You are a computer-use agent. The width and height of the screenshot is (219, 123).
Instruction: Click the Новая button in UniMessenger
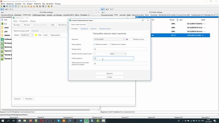point(46,35)
